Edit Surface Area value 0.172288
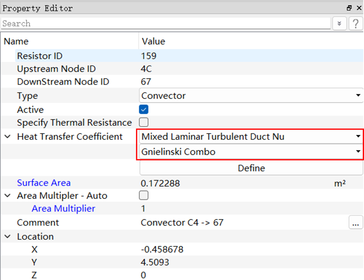The height and width of the screenshot is (280, 364). (160, 183)
